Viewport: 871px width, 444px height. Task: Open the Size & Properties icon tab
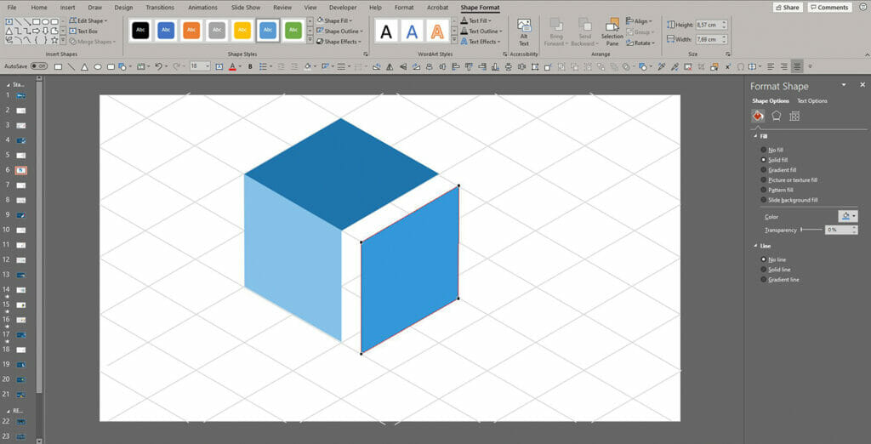[x=794, y=117]
